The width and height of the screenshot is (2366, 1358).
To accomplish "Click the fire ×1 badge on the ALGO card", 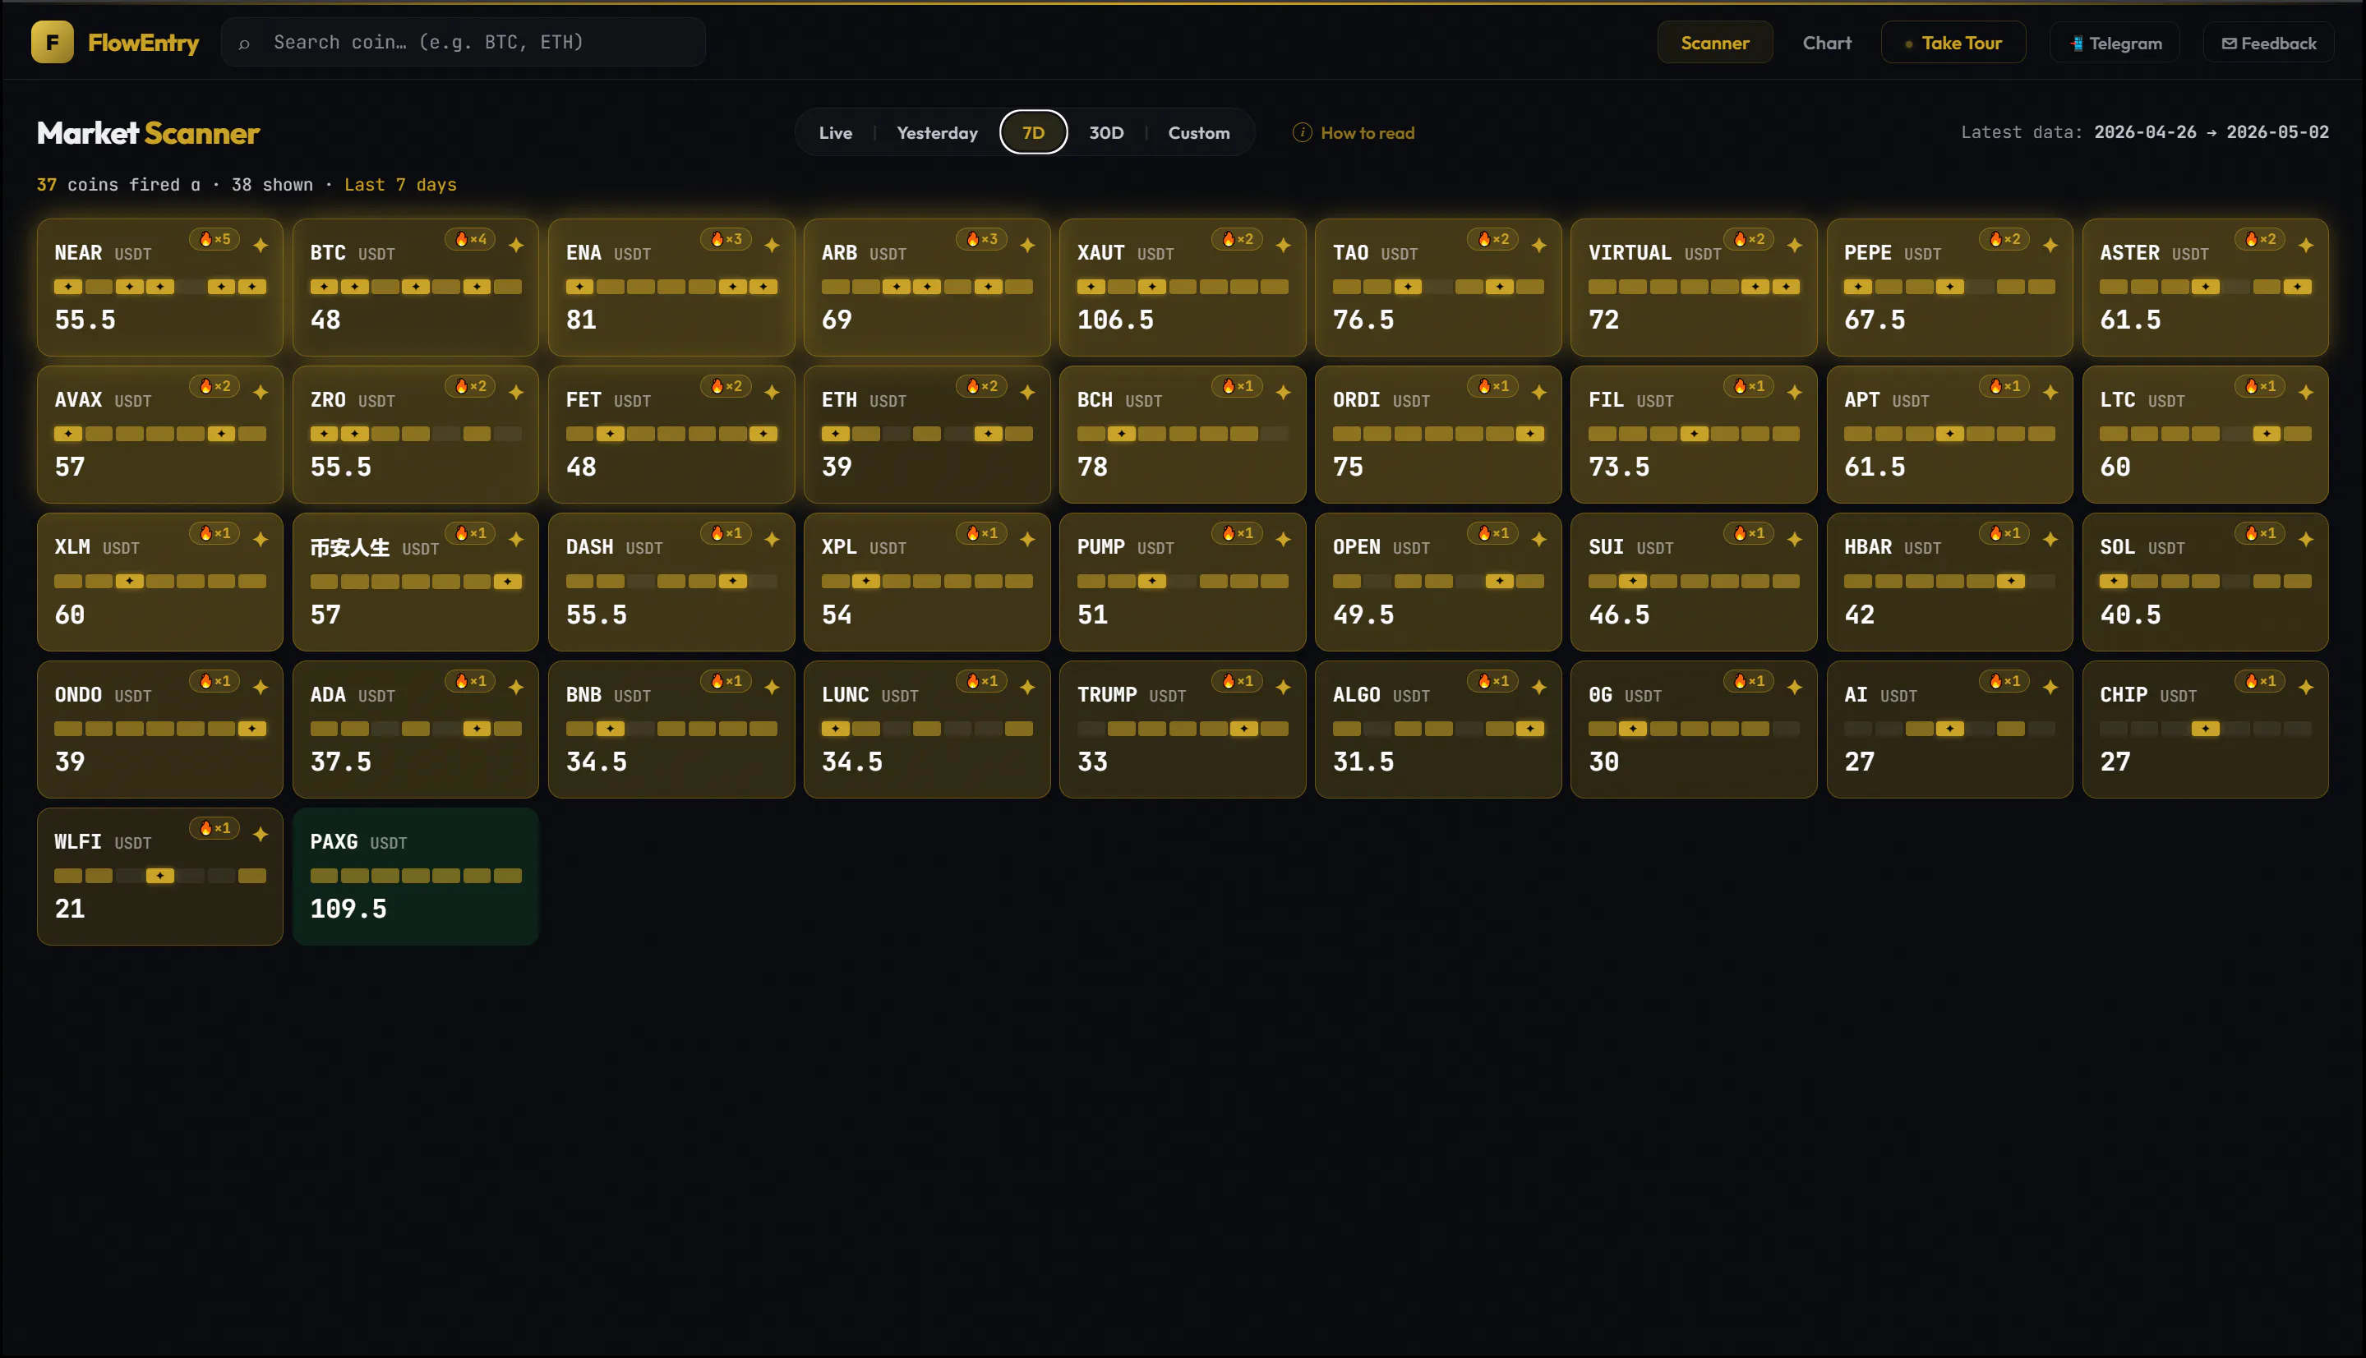I will coord(1492,682).
